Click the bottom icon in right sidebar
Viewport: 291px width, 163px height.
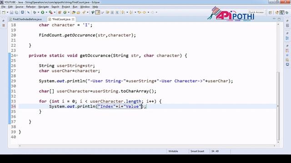click(287, 64)
